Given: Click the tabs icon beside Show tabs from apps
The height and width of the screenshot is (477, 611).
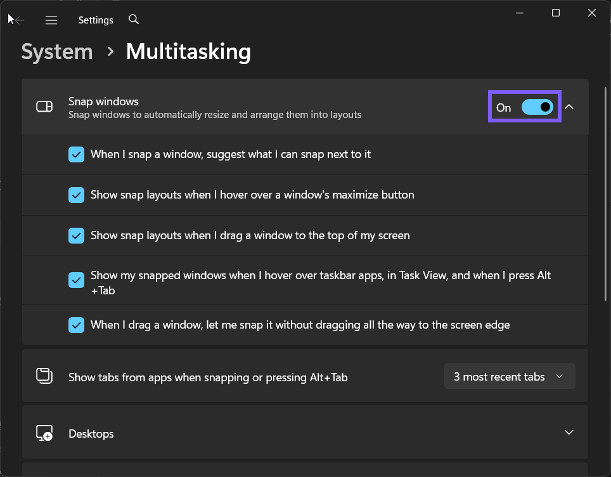Looking at the screenshot, I should (x=44, y=376).
